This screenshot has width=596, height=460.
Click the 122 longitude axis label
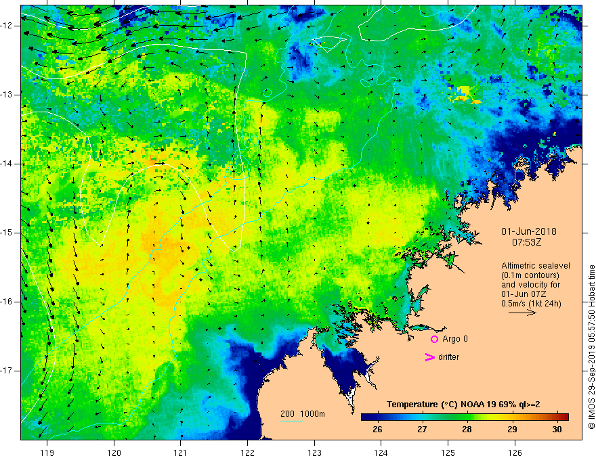[x=247, y=453]
